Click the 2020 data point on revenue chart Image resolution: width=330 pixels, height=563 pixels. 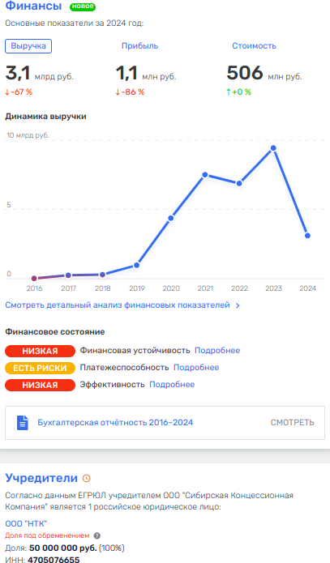click(x=171, y=218)
